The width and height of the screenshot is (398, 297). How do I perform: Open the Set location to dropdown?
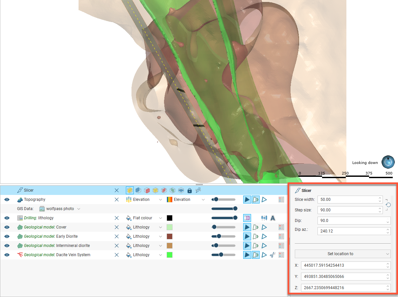point(342,254)
